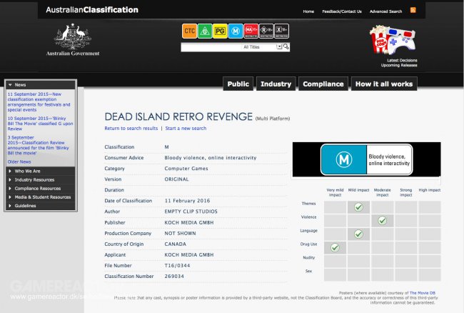Click The Movie DB link
This screenshot has width=464, height=313.
[x=423, y=293]
